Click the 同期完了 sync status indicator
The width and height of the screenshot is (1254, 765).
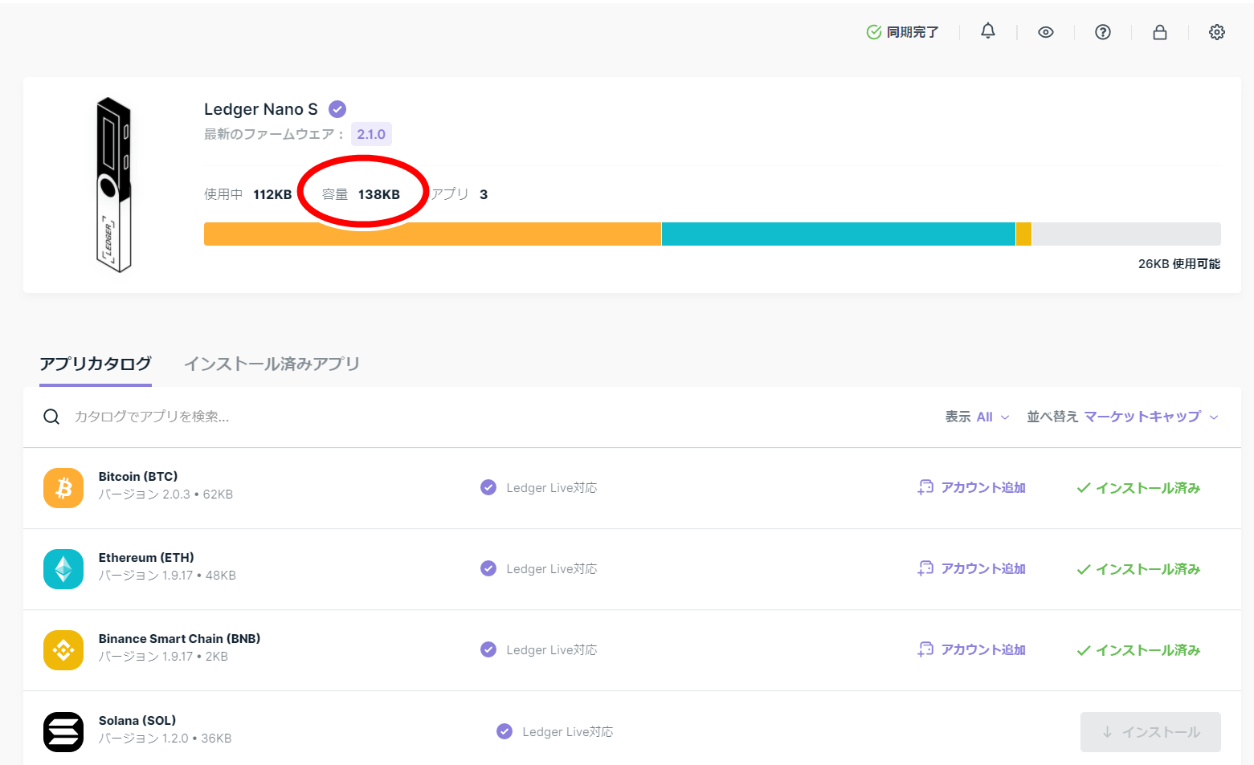click(x=902, y=31)
